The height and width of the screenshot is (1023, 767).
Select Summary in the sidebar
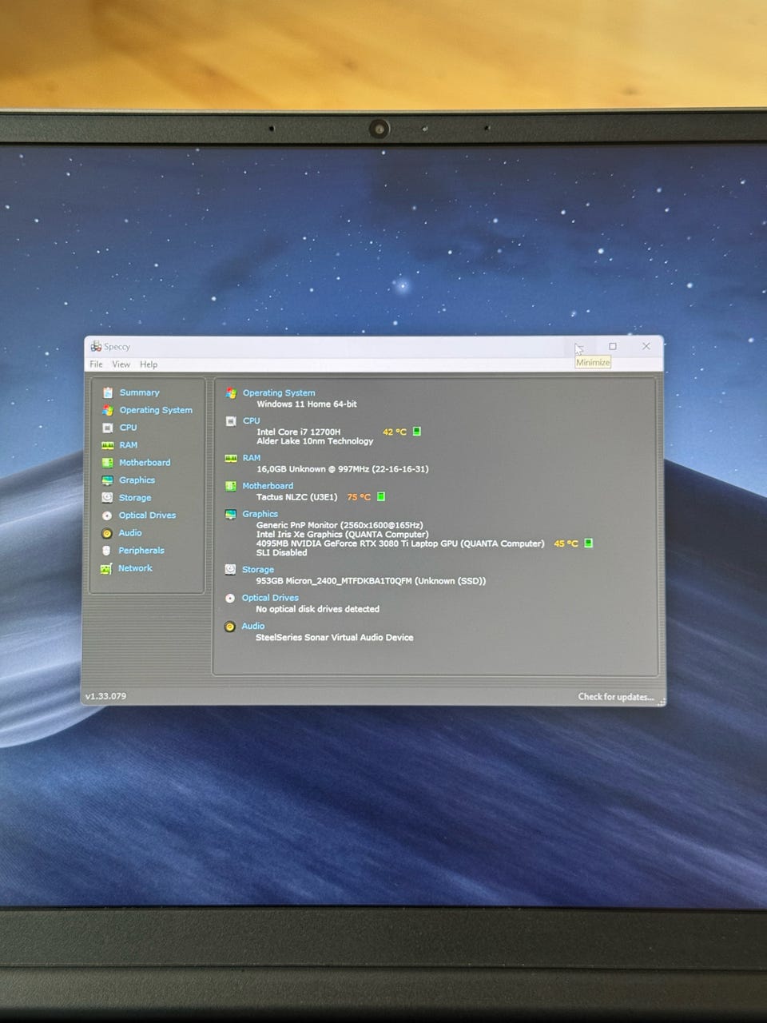[139, 392]
